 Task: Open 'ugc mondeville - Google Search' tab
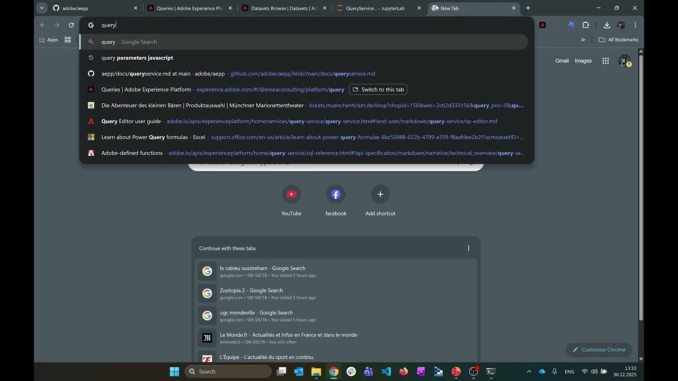pyautogui.click(x=336, y=316)
